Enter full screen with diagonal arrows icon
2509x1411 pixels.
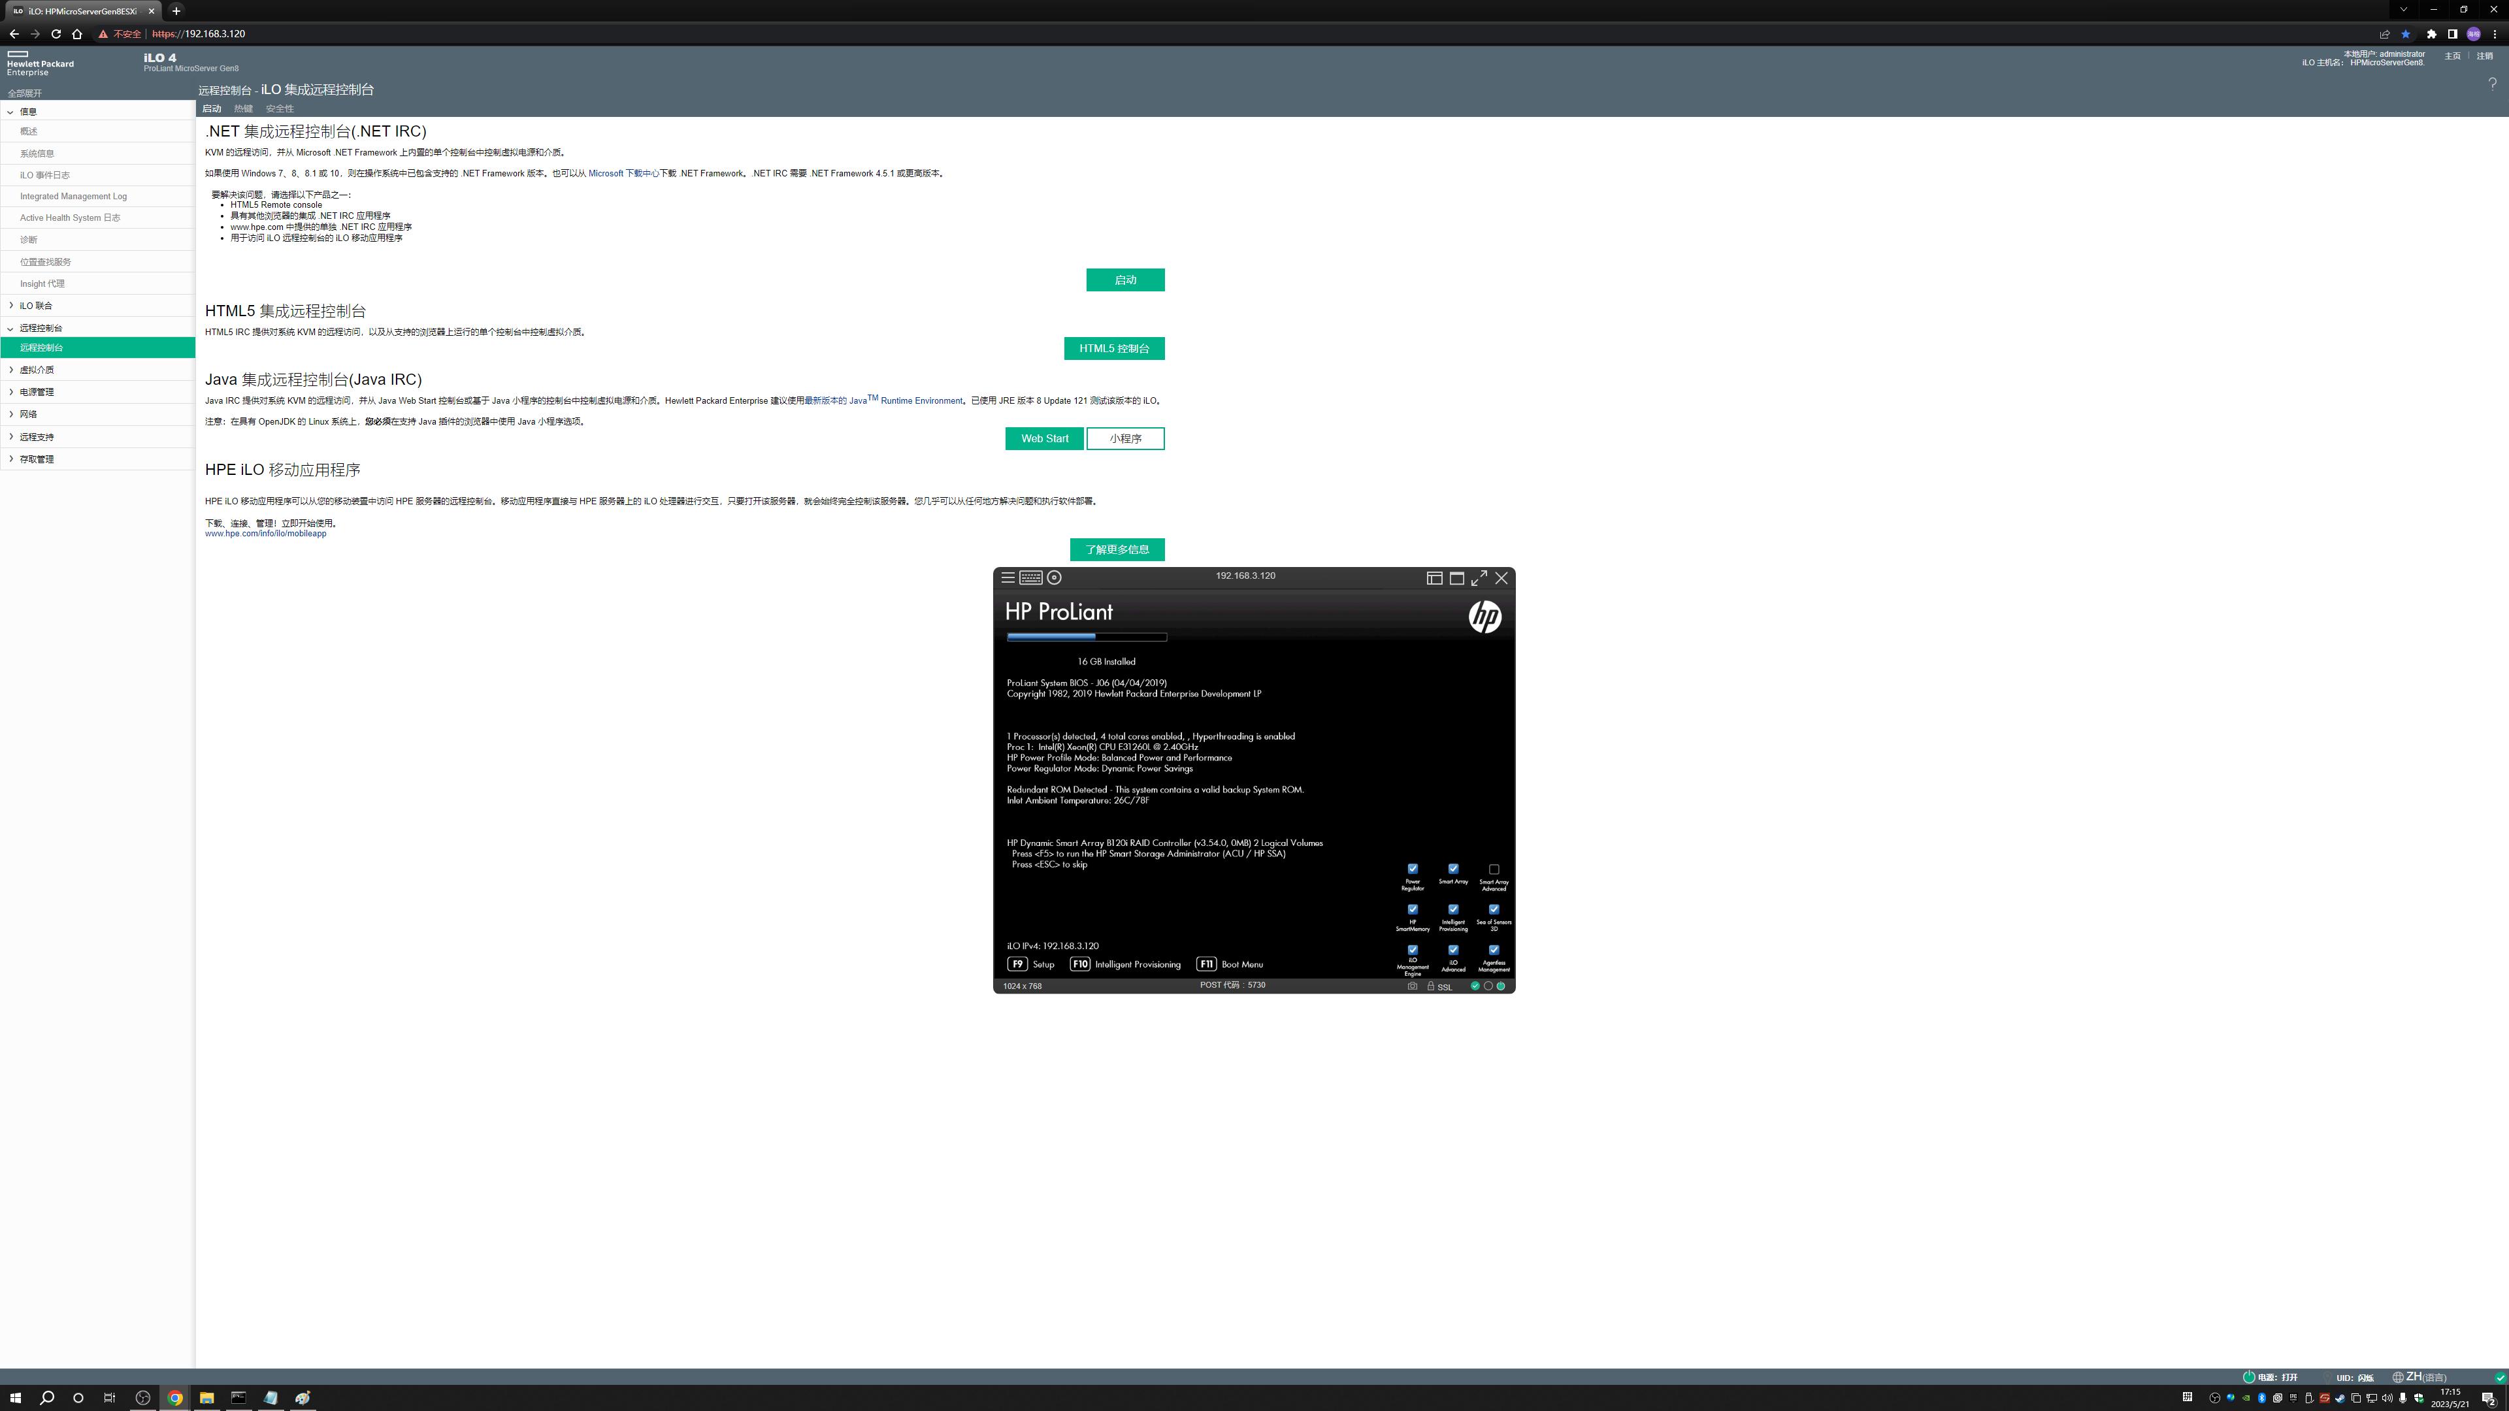point(1479,578)
